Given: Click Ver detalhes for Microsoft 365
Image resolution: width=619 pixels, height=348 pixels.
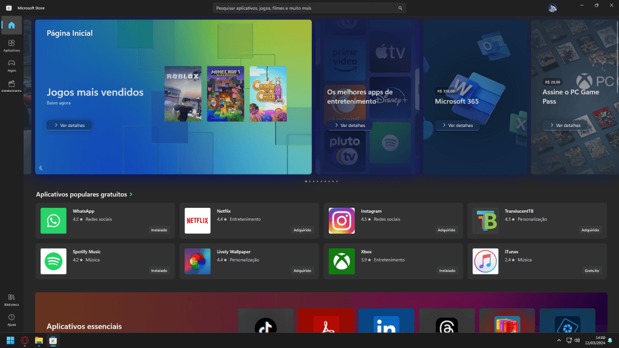Looking at the screenshot, I should click(x=458, y=125).
